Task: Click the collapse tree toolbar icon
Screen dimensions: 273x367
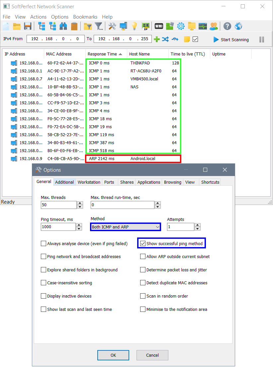Action: [42, 26]
